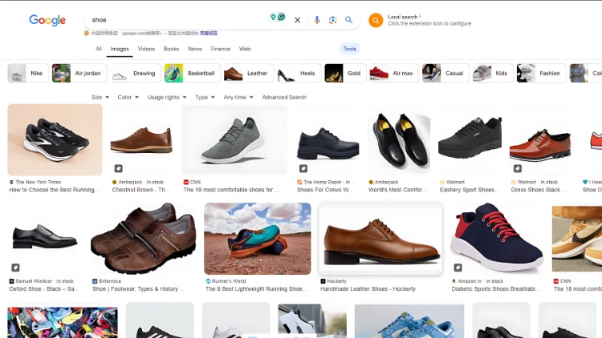Click the product tag on Diabetic Sports Shoes
The width and height of the screenshot is (602, 338).
click(458, 268)
